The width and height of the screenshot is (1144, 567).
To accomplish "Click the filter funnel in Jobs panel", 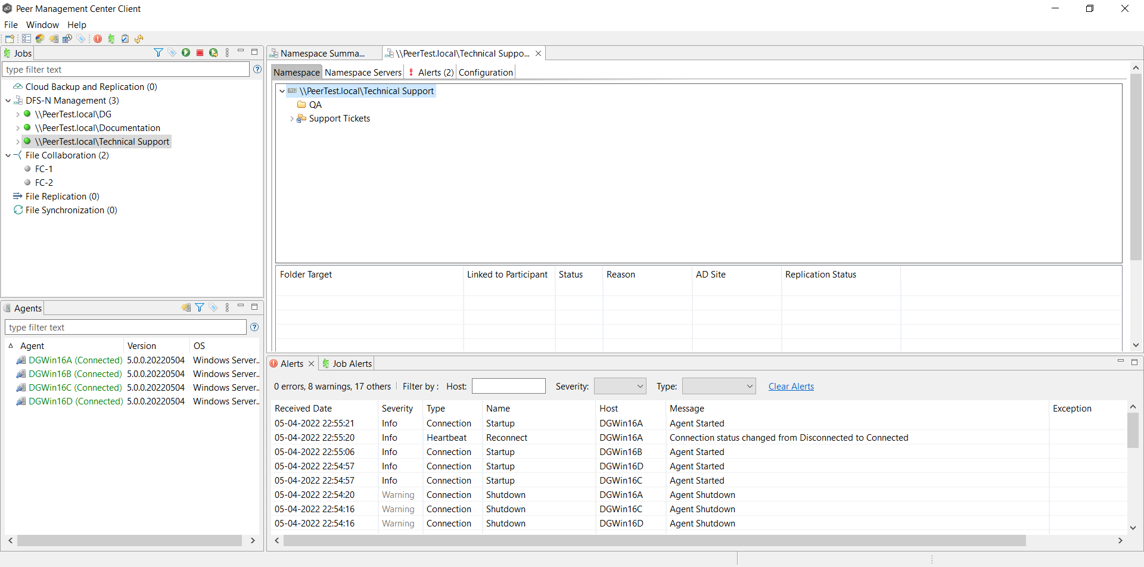I will click(x=158, y=52).
